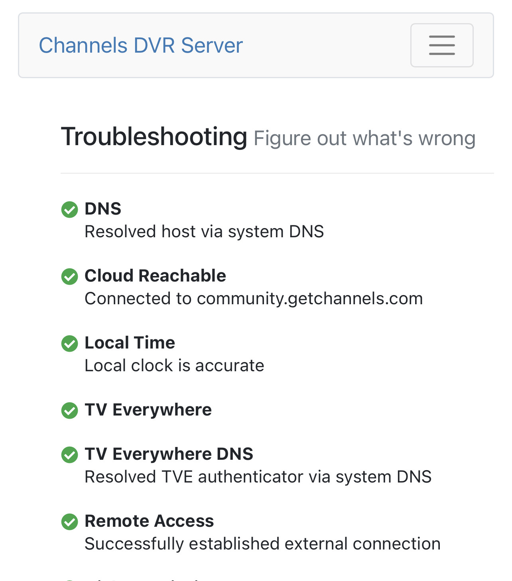This screenshot has height=581, width=512.
Task: Click the Local Time status check icon
Action: pos(70,343)
